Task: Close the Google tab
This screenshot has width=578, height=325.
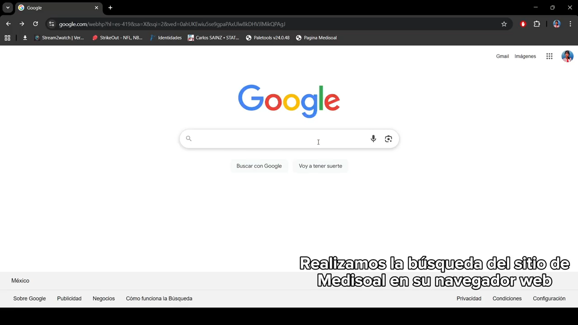Action: 96,8
